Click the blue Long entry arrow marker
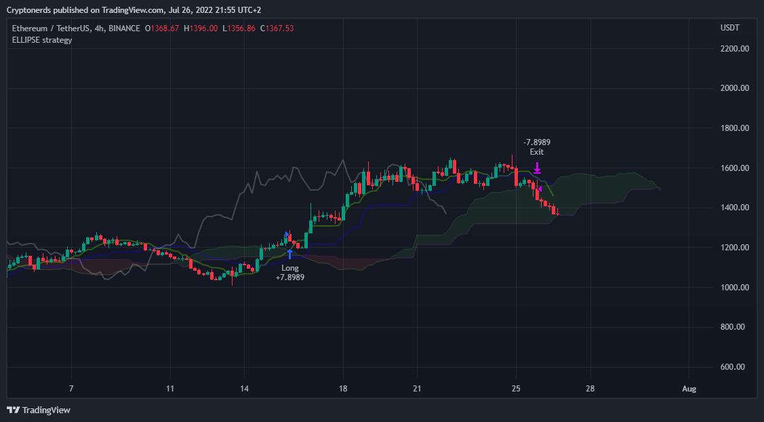The height and width of the screenshot is (422, 764). click(290, 254)
